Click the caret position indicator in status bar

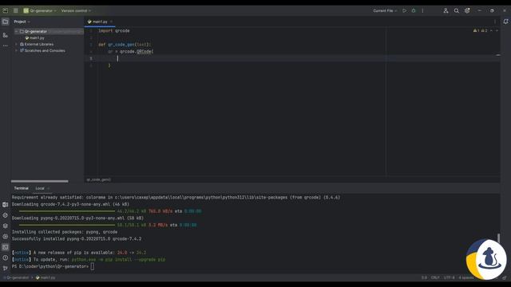point(424,278)
